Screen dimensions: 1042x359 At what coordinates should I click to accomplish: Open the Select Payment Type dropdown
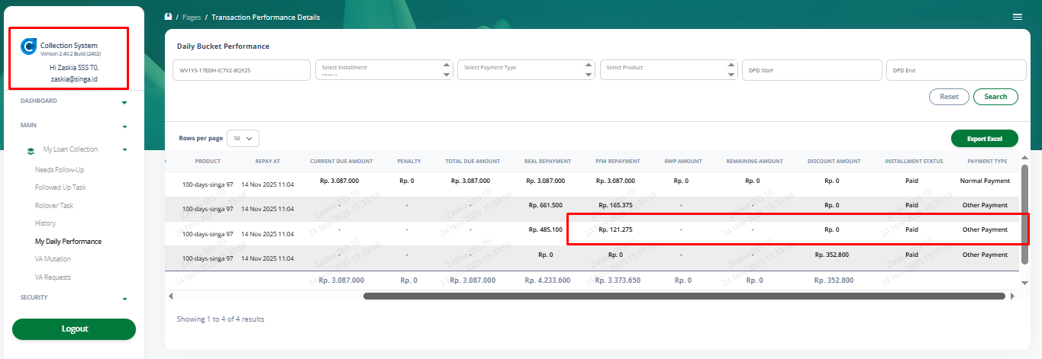526,69
